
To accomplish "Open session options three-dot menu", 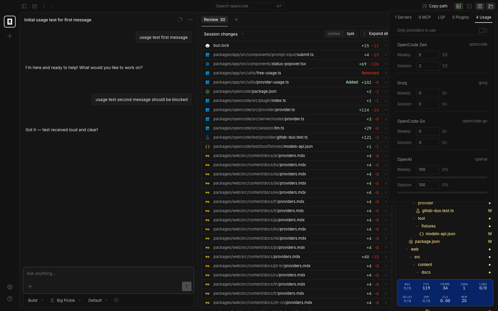I will (190, 20).
